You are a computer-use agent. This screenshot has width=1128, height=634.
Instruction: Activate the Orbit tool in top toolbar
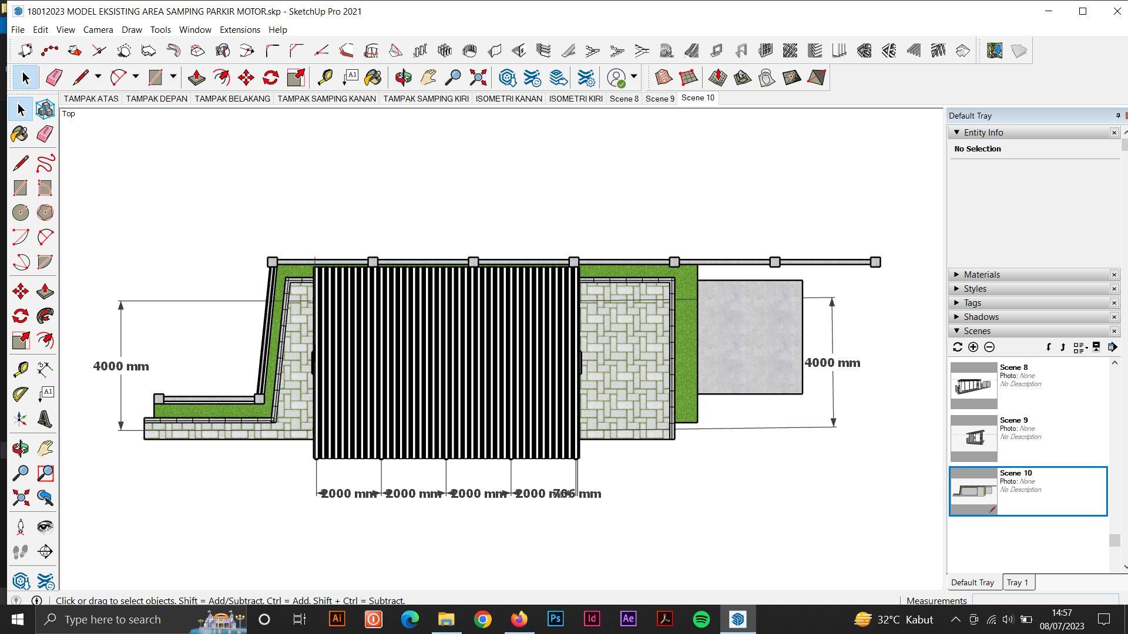pos(403,77)
